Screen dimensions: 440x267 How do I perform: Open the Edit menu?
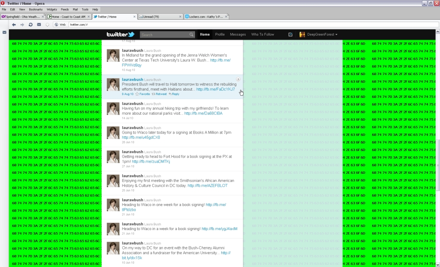[12, 9]
